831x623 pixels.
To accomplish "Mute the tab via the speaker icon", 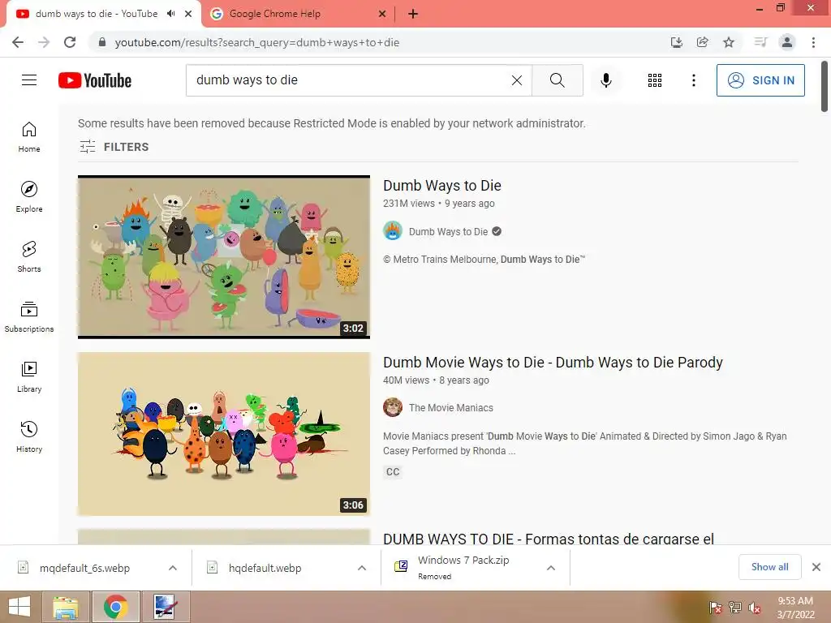I will point(170,14).
